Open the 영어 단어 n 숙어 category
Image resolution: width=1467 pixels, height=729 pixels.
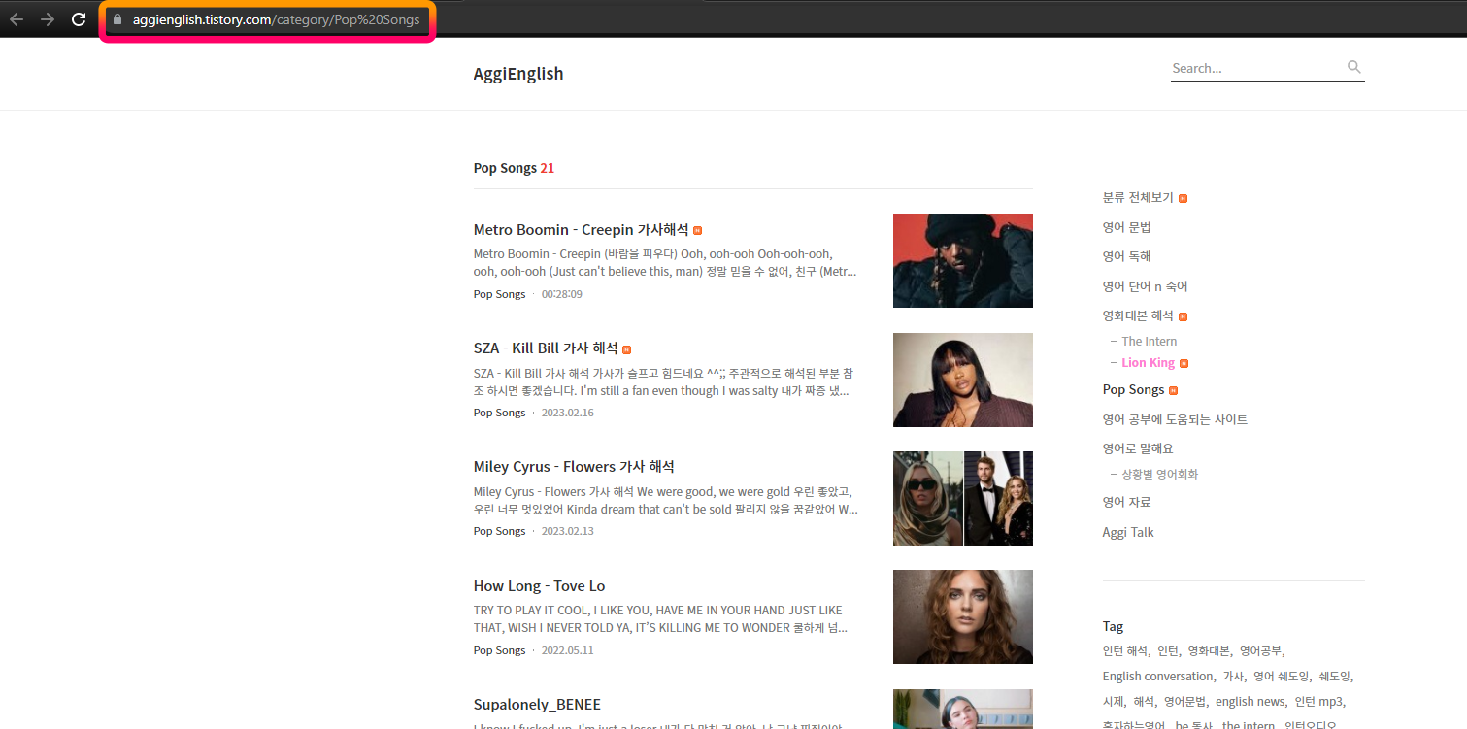1145,286
